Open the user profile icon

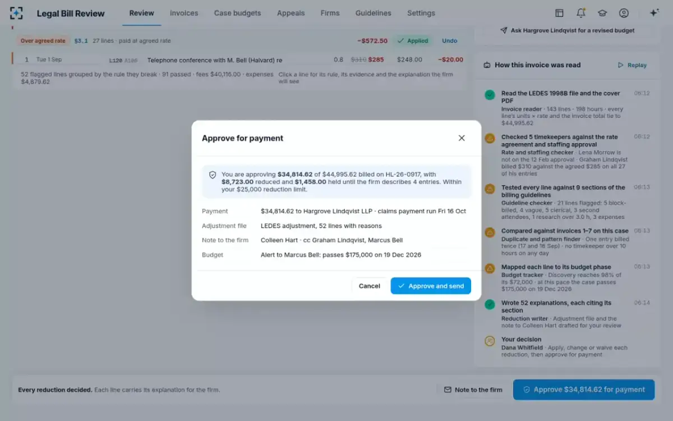pos(624,13)
